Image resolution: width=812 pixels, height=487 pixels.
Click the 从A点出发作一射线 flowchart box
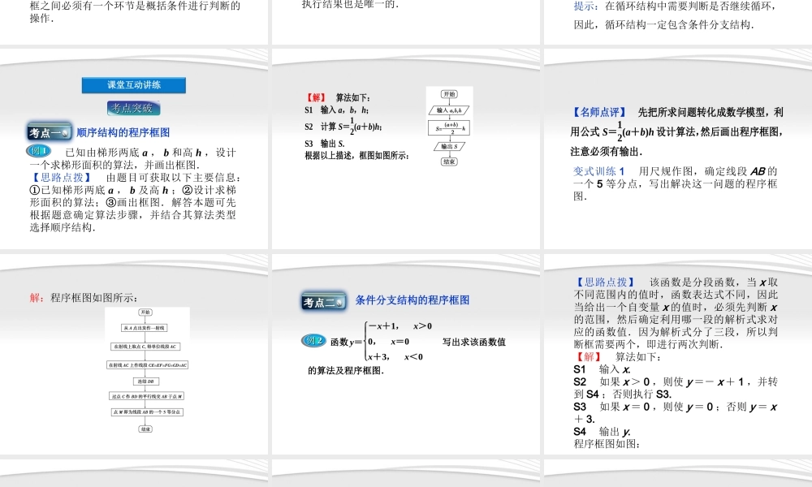point(145,328)
